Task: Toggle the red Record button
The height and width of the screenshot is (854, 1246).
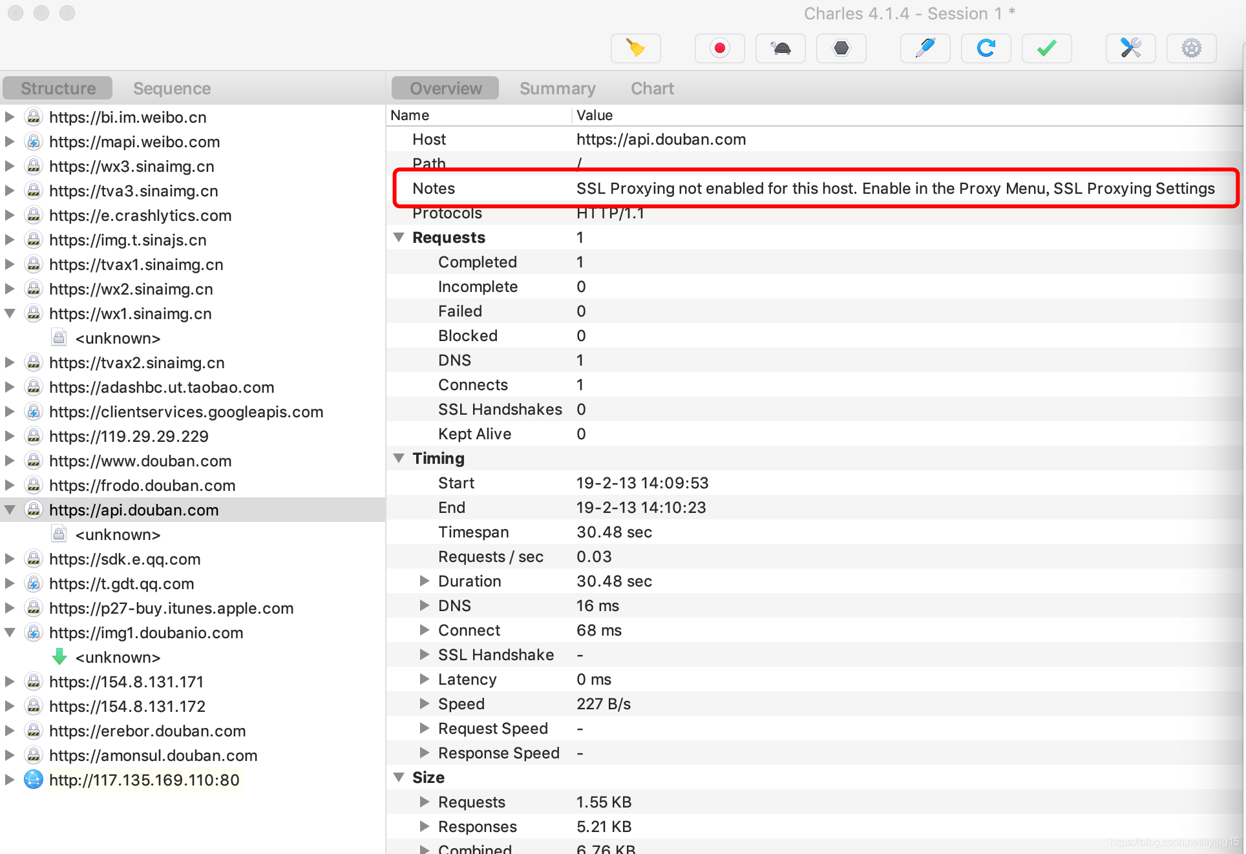Action: click(719, 48)
